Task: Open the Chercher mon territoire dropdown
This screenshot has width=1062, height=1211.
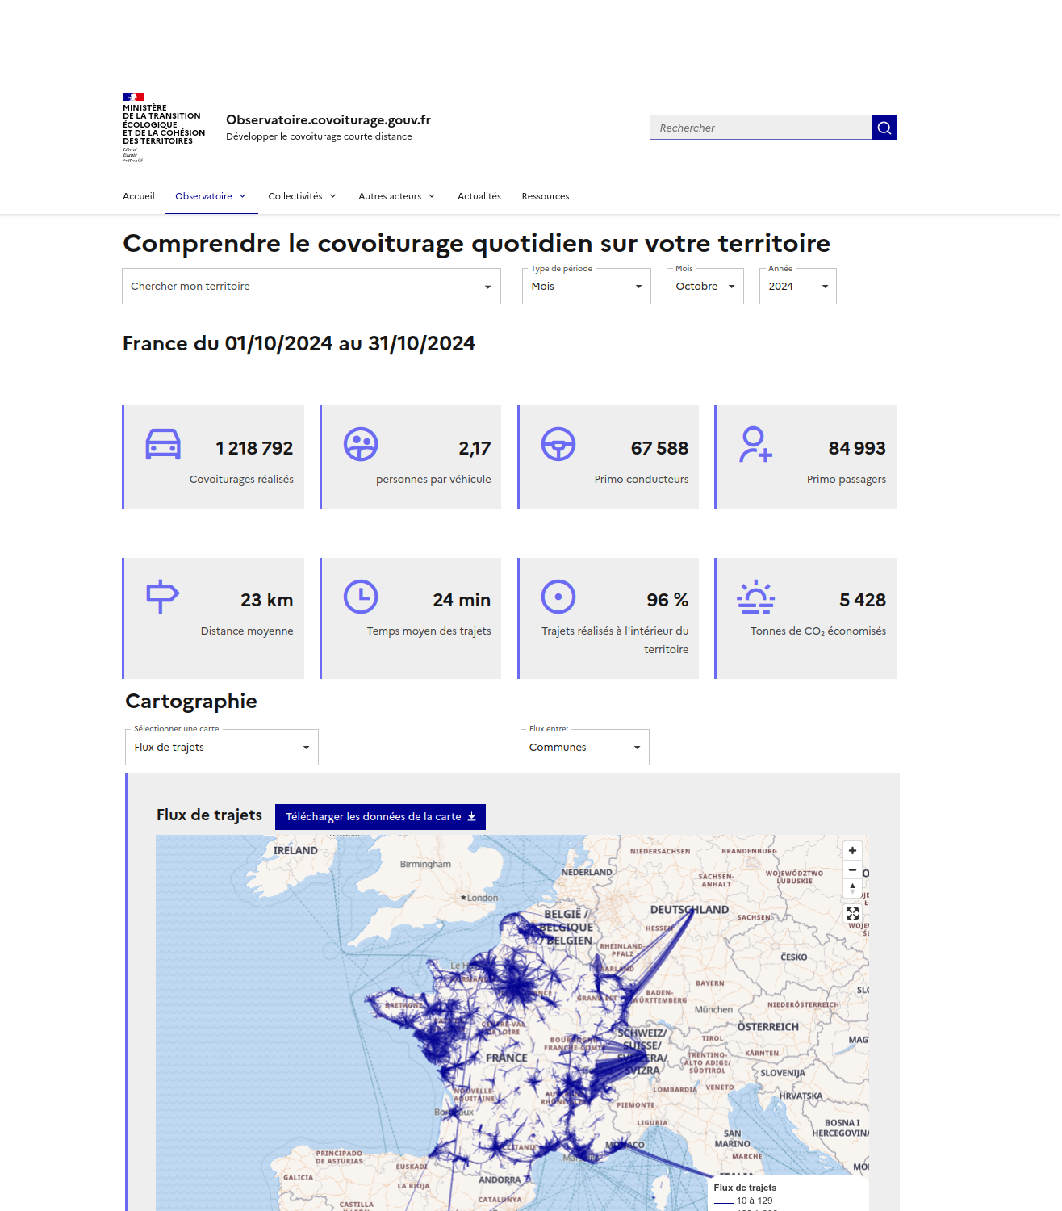Action: click(x=311, y=287)
